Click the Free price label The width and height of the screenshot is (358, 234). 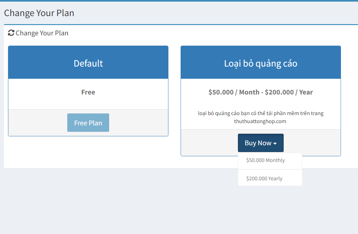(x=88, y=92)
